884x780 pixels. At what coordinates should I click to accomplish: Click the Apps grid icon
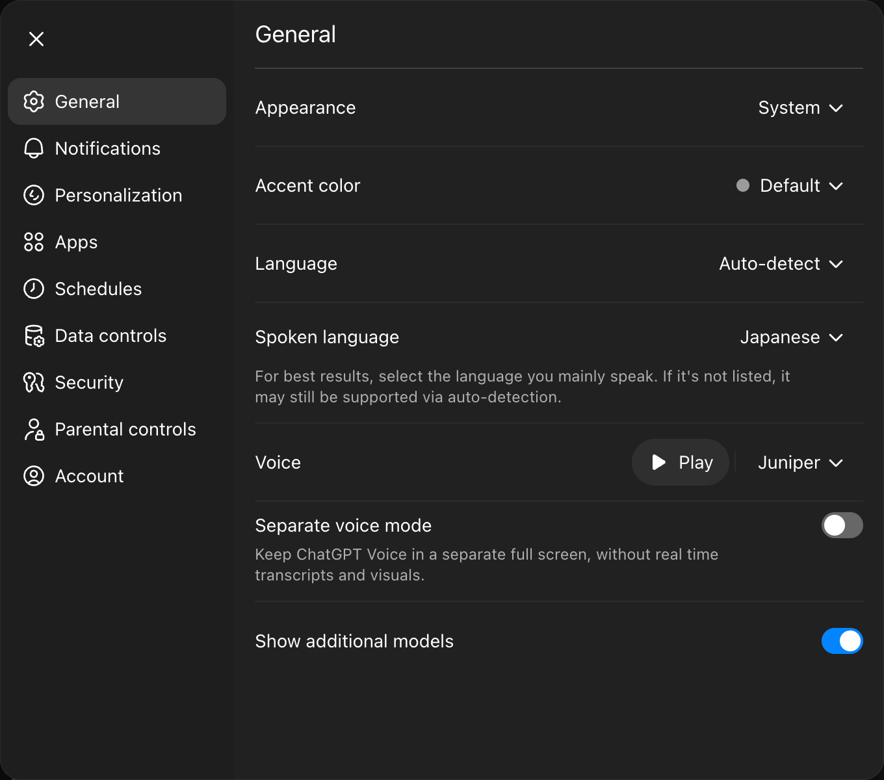[33, 242]
